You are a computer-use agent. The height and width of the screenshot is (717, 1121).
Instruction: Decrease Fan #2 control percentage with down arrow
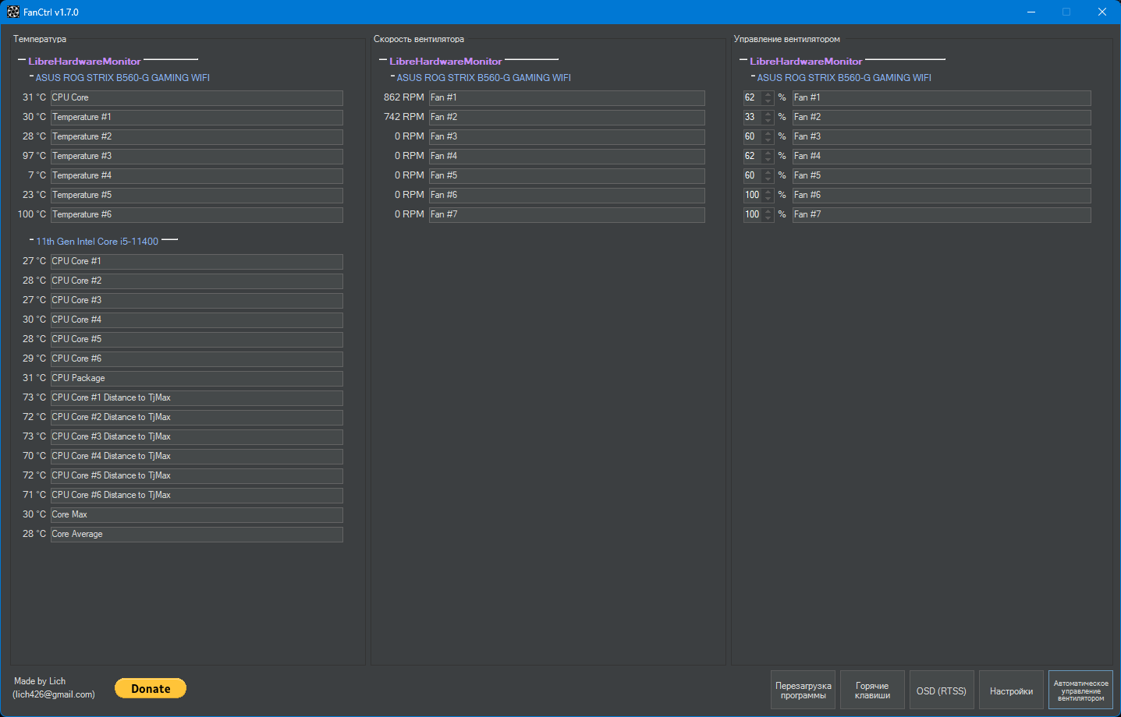point(768,121)
